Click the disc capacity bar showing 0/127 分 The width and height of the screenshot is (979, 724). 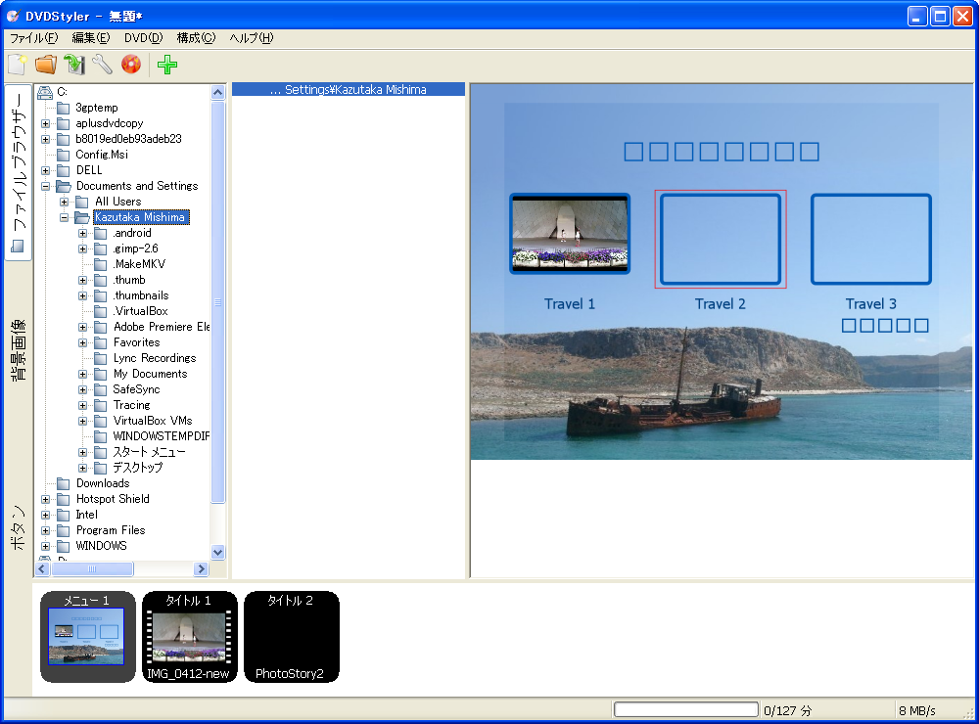click(x=685, y=709)
